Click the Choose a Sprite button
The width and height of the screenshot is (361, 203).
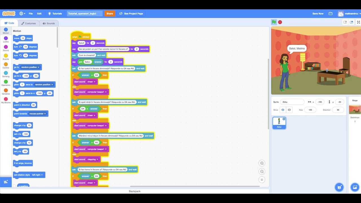click(x=339, y=187)
